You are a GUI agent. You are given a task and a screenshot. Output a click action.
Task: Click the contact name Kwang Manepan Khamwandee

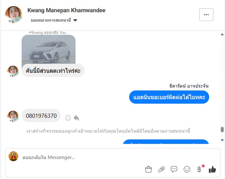pyautogui.click(x=66, y=10)
